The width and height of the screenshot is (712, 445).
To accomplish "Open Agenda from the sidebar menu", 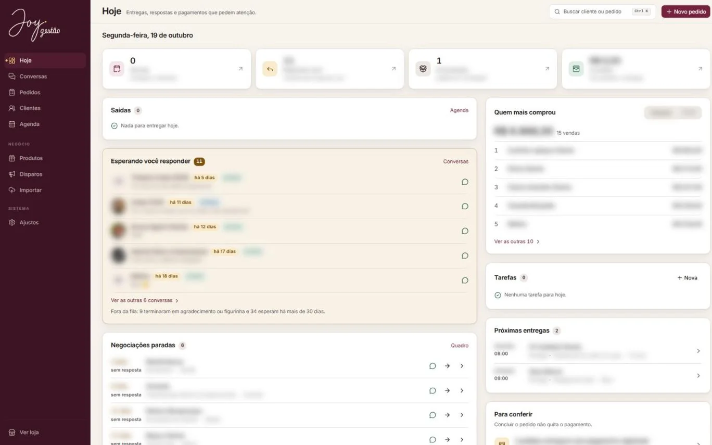I will point(45,124).
